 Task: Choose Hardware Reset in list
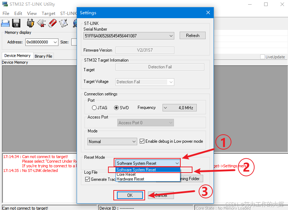tap(148, 179)
